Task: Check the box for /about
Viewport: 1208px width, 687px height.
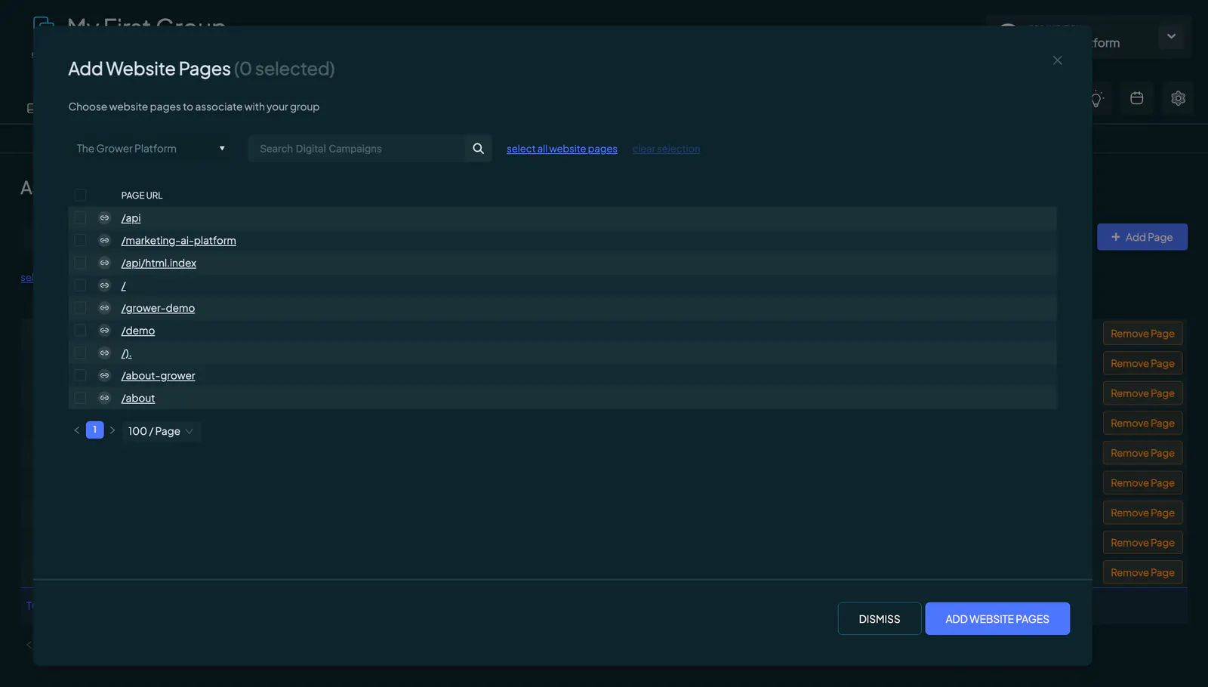Action: pos(80,399)
